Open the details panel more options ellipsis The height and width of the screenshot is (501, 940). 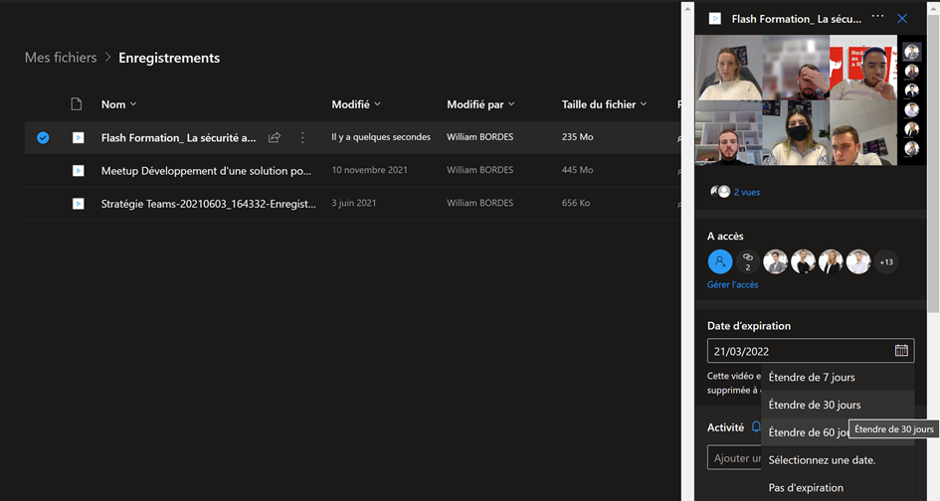pos(877,17)
